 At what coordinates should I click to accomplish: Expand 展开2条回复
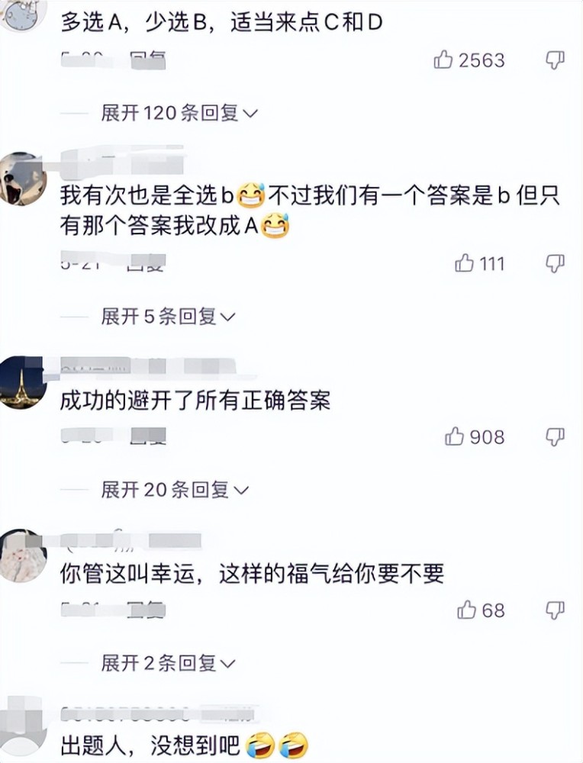point(168,663)
